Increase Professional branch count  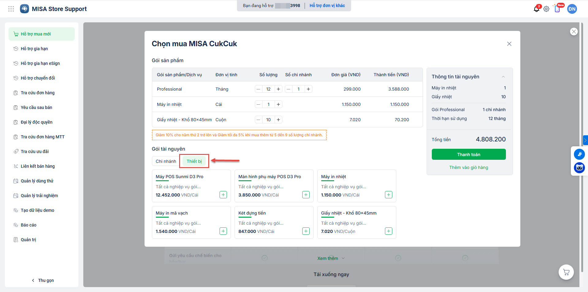point(308,89)
